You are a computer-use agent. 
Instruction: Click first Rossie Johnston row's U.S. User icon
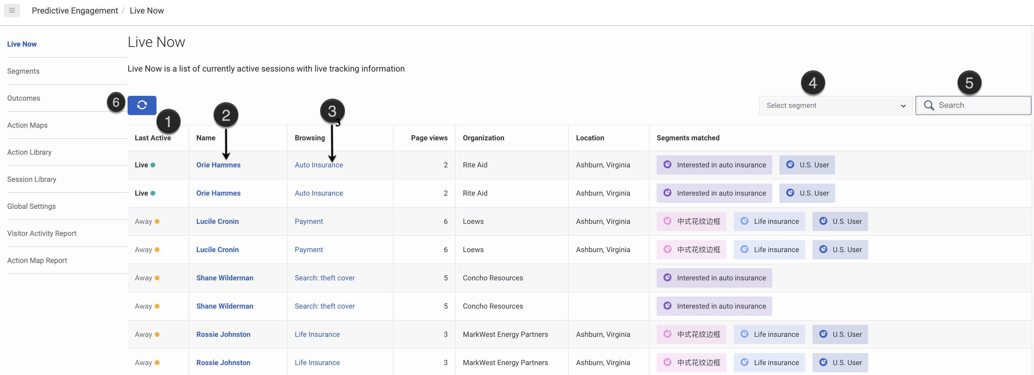click(x=823, y=334)
